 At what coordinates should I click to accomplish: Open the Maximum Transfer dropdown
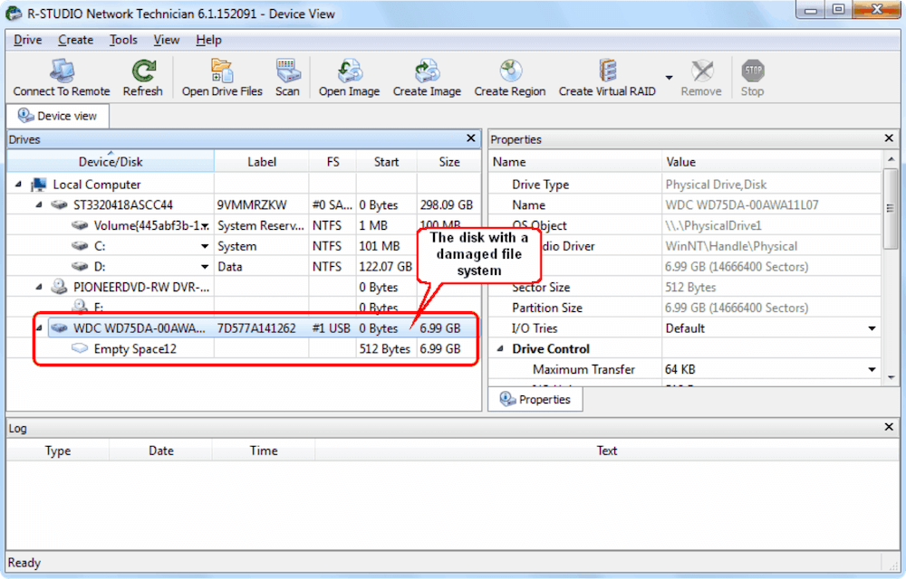coord(872,369)
